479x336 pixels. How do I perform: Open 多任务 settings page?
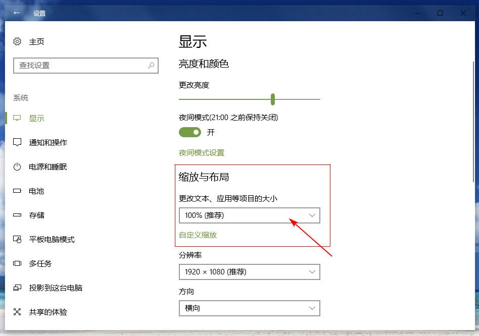tap(40, 263)
